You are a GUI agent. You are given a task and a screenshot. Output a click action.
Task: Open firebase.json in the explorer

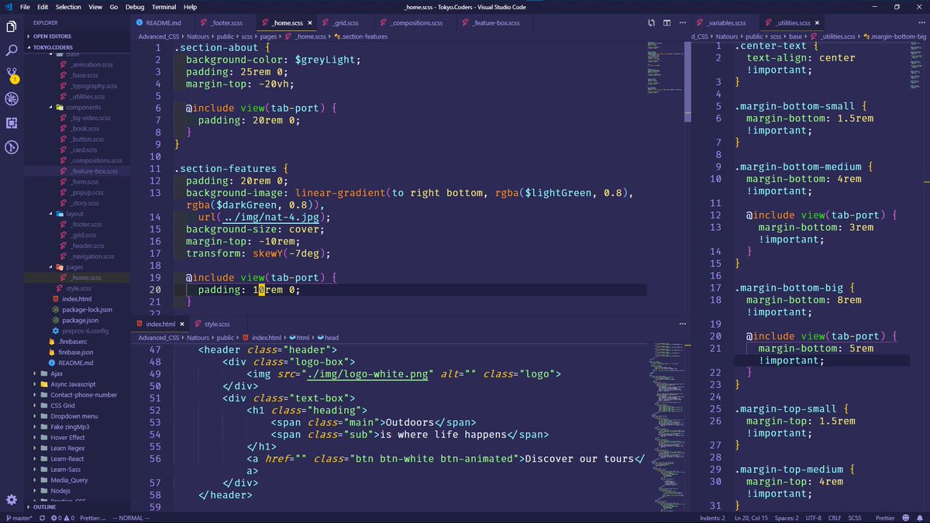[77, 352]
